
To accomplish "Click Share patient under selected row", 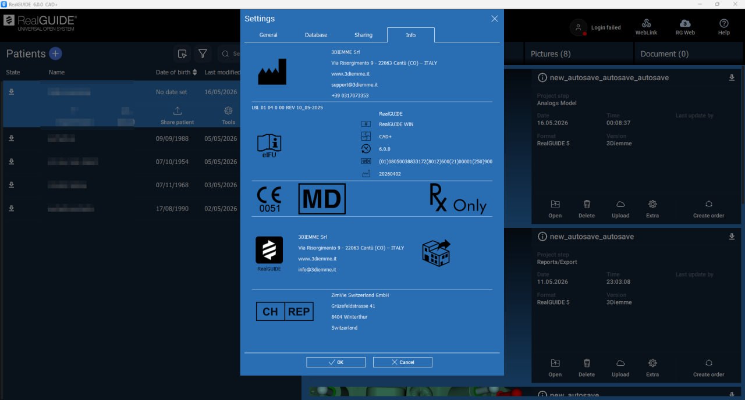I will point(178,115).
